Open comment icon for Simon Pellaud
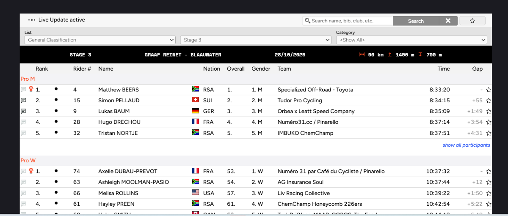This screenshot has width=508, height=216. pos(23,101)
